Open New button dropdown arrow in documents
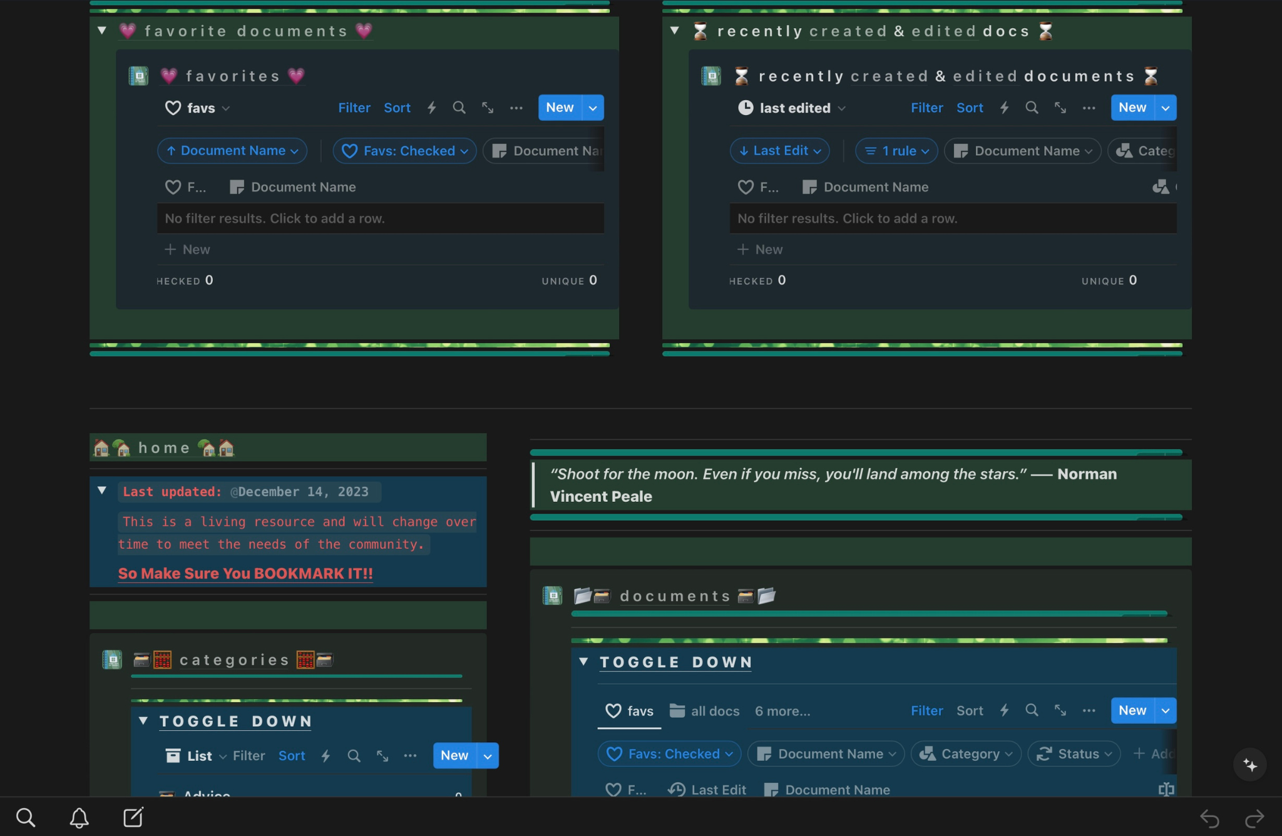 click(1166, 711)
